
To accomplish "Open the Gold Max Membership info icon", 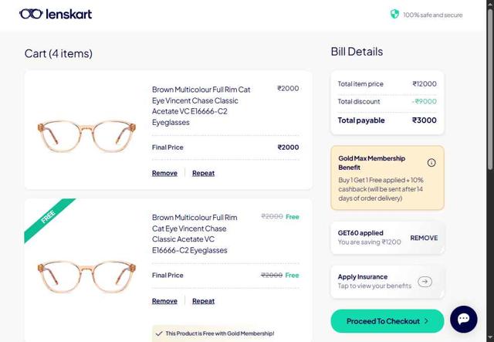I will (431, 163).
